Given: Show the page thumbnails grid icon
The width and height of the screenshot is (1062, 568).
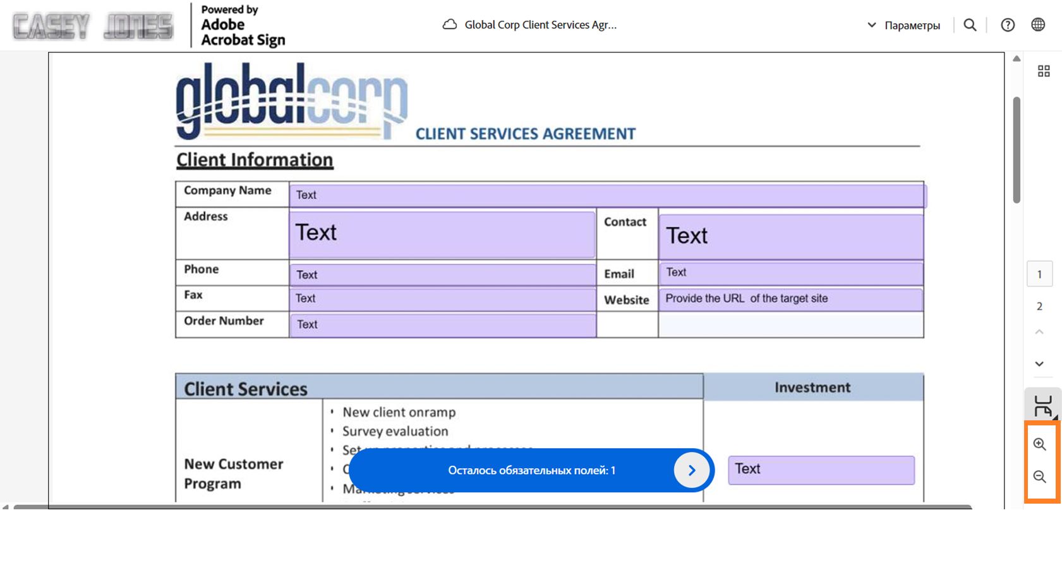Looking at the screenshot, I should coord(1044,71).
